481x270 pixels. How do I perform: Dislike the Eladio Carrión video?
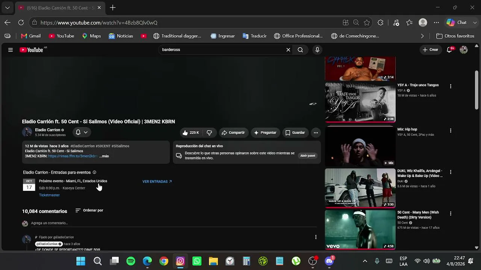pyautogui.click(x=209, y=133)
